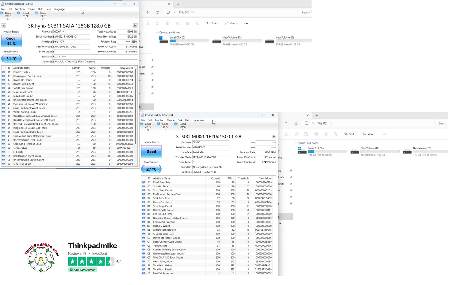454x285 pixels.
Task: Select Seek Error Rate row in ST500LM000 window
Action: [x=208, y=198]
